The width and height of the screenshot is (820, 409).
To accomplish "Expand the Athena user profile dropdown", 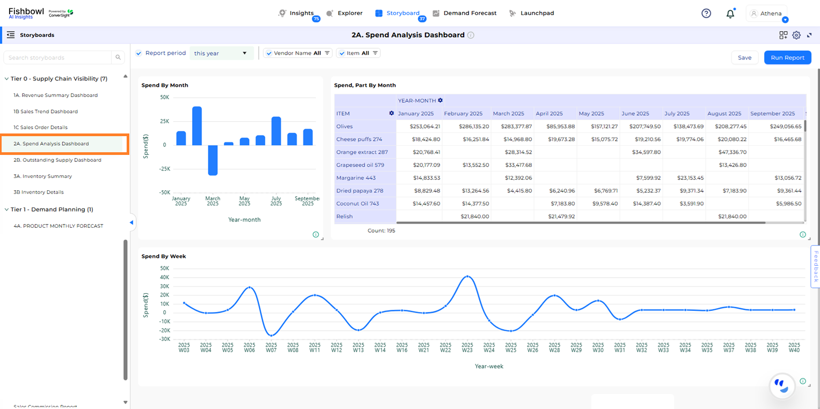I will point(785,20).
